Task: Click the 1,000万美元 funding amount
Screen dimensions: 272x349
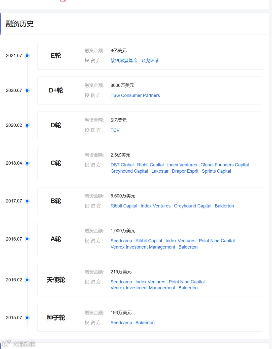Action: pyautogui.click(x=123, y=231)
